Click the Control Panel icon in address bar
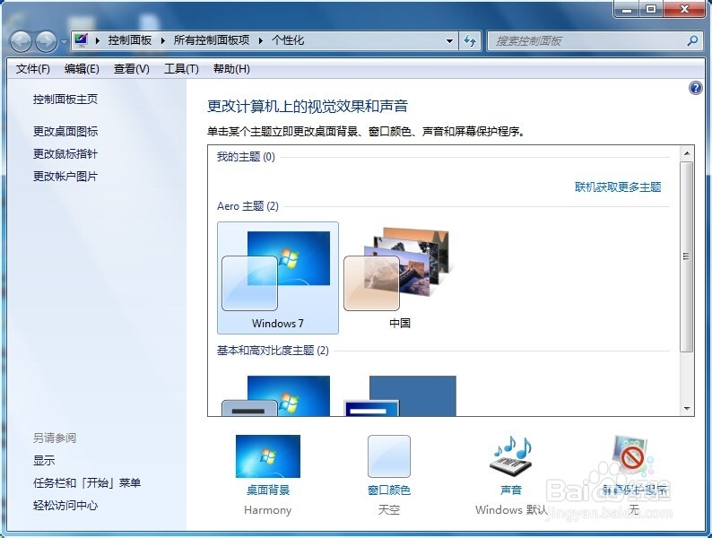Image resolution: width=712 pixels, height=538 pixels. (x=82, y=40)
